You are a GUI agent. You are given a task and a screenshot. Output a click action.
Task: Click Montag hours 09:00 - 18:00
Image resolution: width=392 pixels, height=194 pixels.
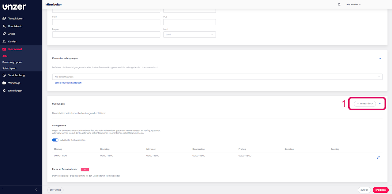click(60, 156)
